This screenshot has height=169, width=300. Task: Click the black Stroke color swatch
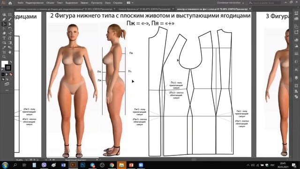pyautogui.click(x=8, y=68)
